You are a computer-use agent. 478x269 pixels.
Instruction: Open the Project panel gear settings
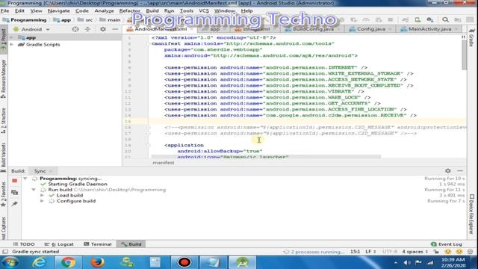coord(103,29)
